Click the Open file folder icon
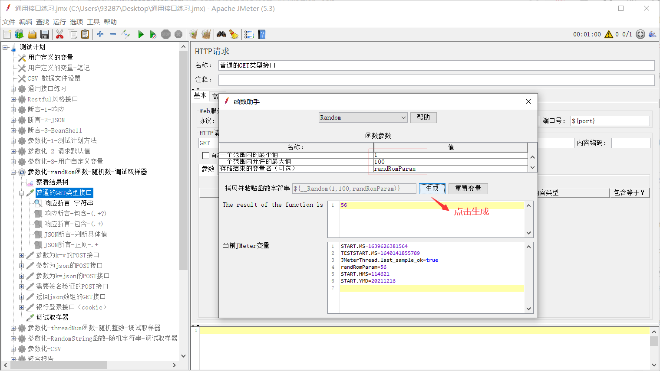Viewport: 660px width, 371px height. point(32,34)
